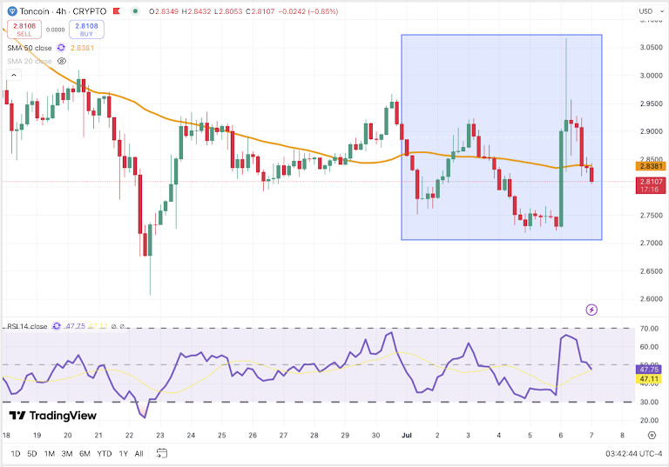This screenshot has height=467, width=669.
Task: Click the RSI 14 loading refresh icon
Action: 57,326
